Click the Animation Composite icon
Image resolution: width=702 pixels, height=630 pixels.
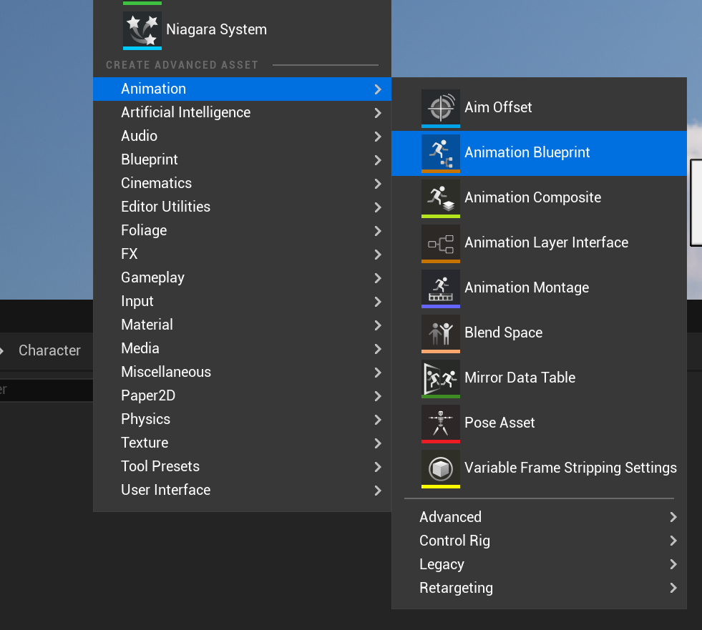441,199
